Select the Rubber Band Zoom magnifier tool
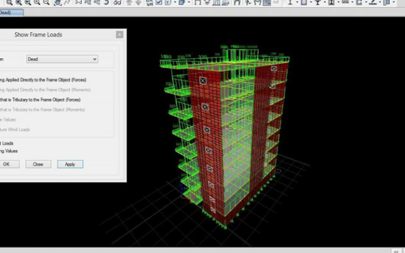 [9, 3]
